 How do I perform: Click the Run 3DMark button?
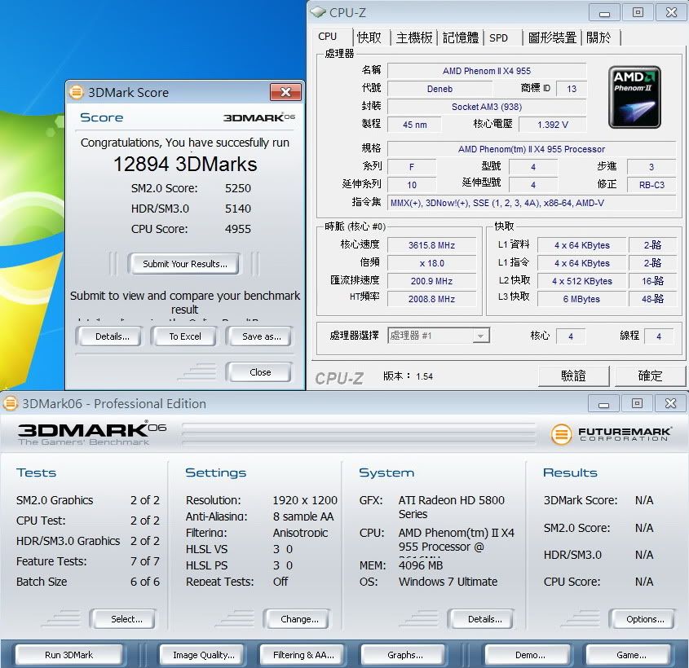68,654
